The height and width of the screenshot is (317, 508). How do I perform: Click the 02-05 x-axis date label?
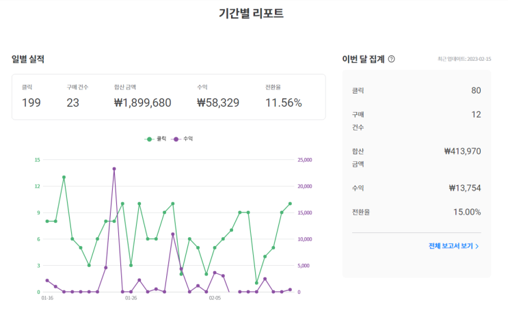tap(215, 298)
